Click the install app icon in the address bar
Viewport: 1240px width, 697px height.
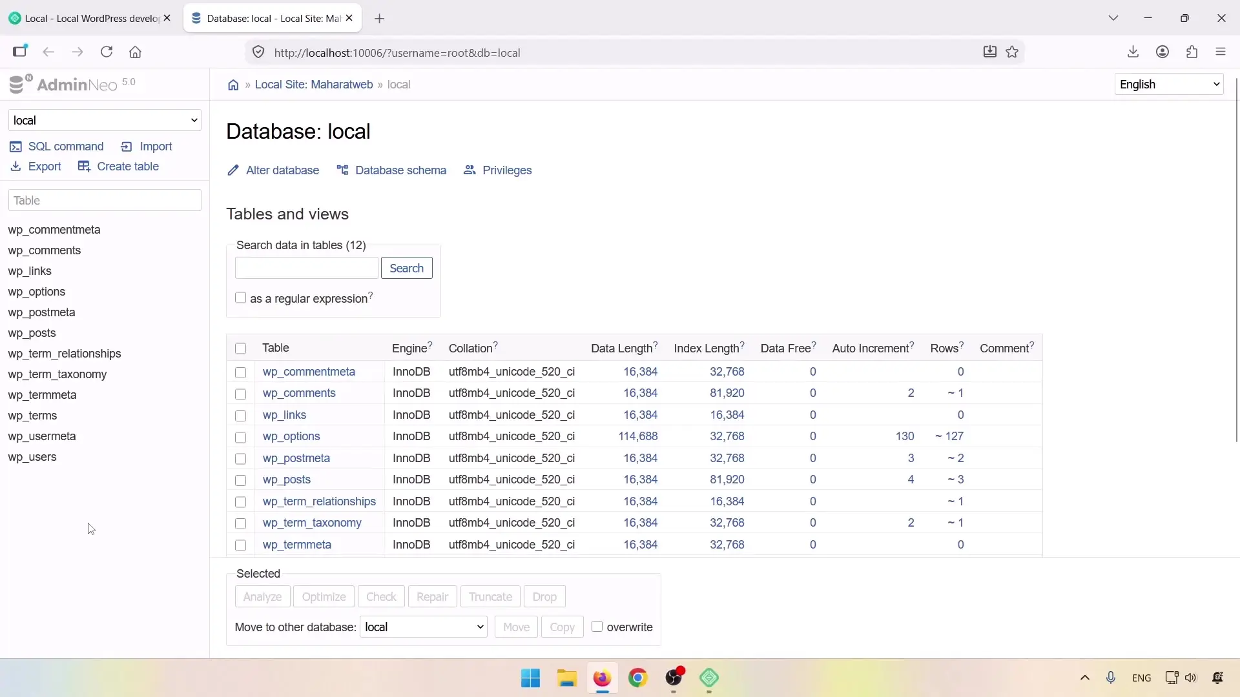click(x=989, y=52)
